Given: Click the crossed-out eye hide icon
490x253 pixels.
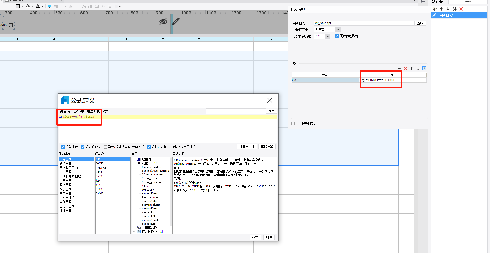Looking at the screenshot, I should pos(163,22).
